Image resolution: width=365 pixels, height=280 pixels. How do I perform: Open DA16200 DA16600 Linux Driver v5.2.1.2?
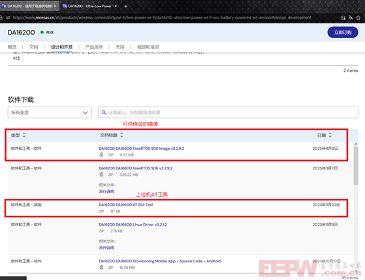click(x=133, y=224)
